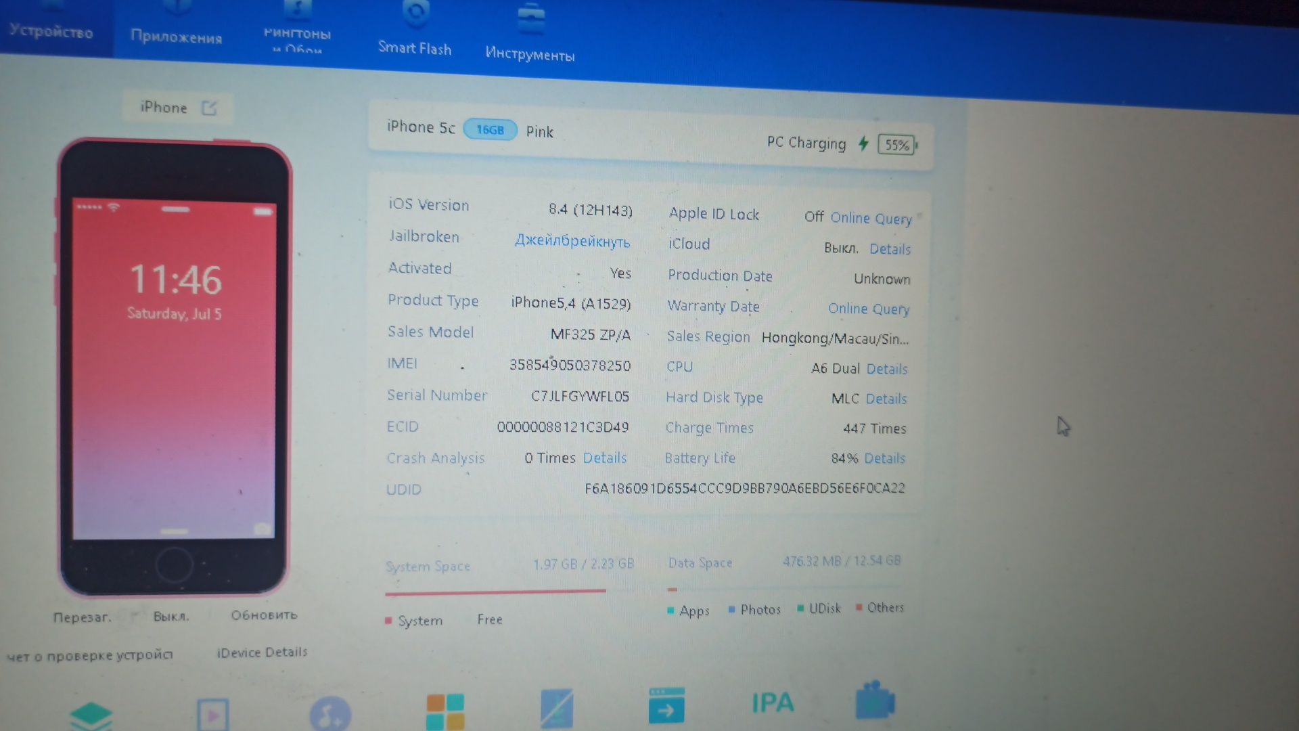Click the four colored squares icon
The image size is (1299, 731).
[x=445, y=711]
